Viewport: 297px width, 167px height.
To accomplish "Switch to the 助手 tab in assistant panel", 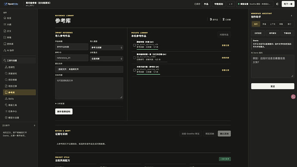I will (256, 24).
